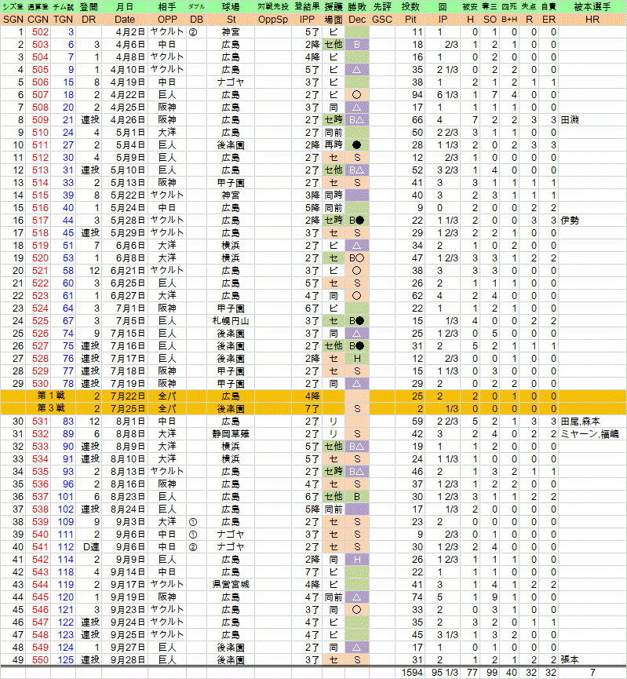Click the HR column header
The image size is (627, 679).
pos(592,20)
